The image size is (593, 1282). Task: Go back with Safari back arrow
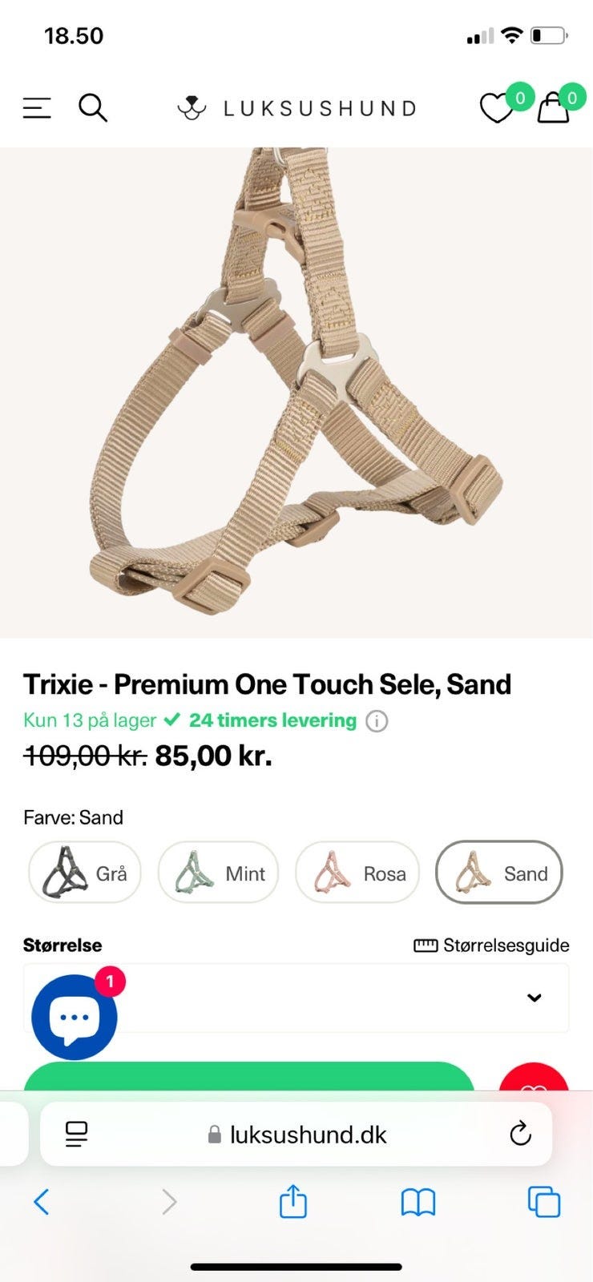point(42,1202)
